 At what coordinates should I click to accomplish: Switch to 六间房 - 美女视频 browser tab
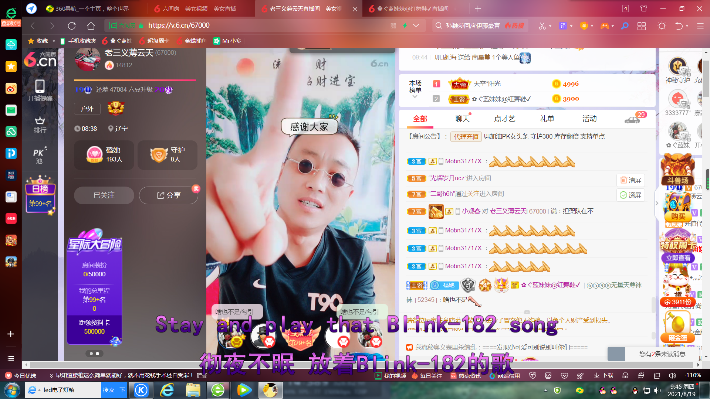(201, 8)
